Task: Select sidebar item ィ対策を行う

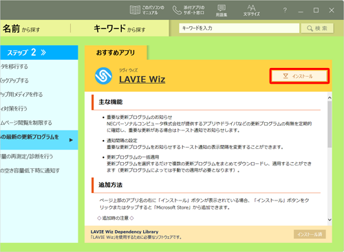Action: 14,108
